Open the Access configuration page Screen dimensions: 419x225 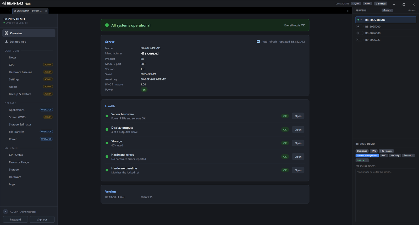[x=29, y=87]
